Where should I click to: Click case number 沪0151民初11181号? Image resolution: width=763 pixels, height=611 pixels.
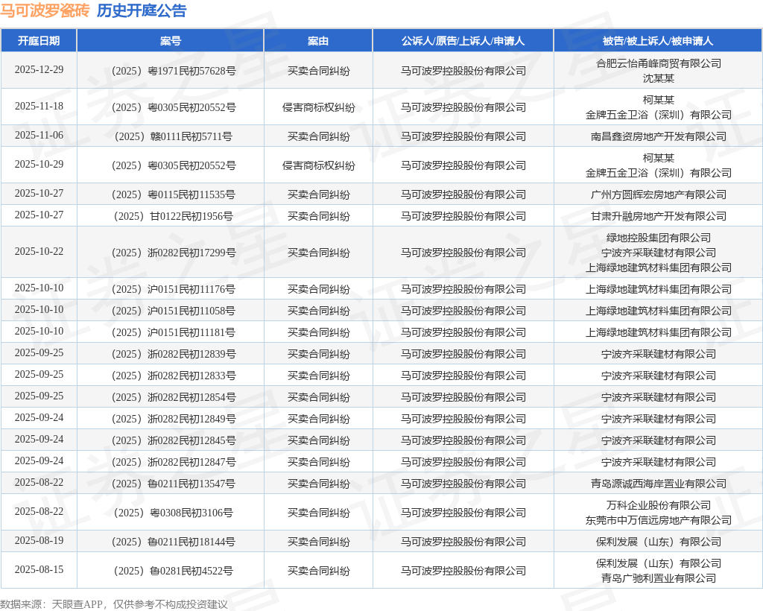click(x=191, y=332)
